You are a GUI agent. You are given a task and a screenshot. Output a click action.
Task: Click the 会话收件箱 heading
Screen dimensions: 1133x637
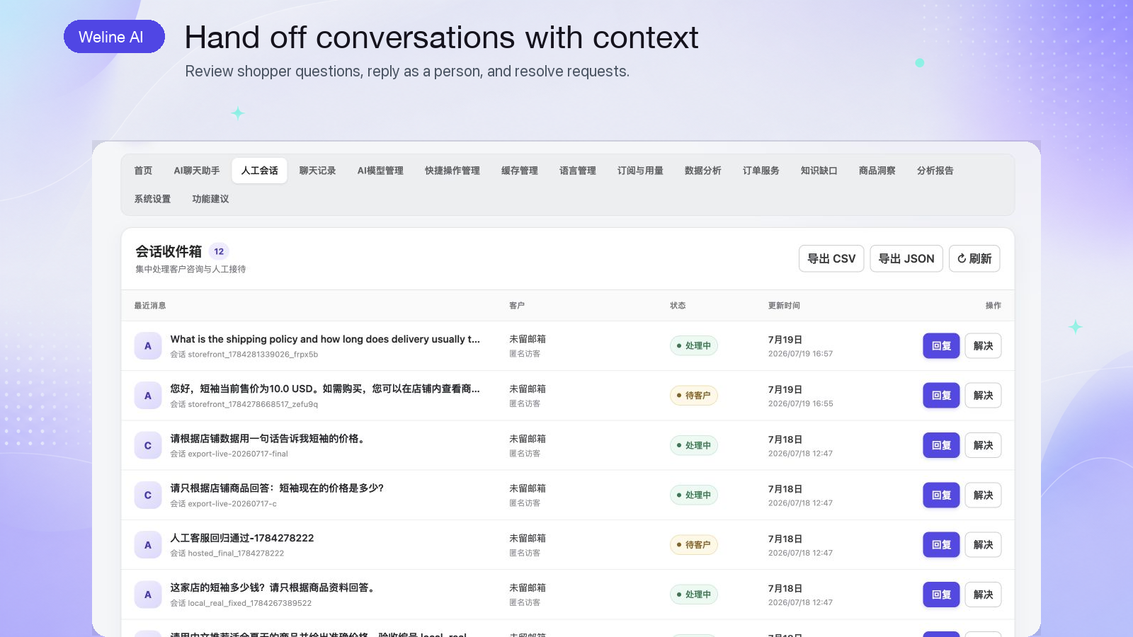[169, 251]
